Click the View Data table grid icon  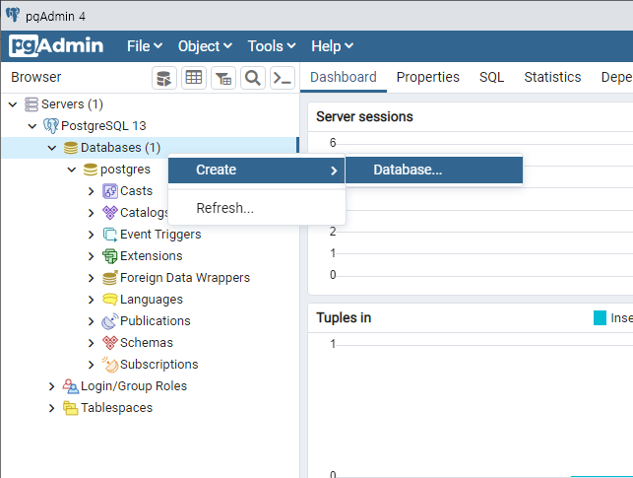pos(194,78)
